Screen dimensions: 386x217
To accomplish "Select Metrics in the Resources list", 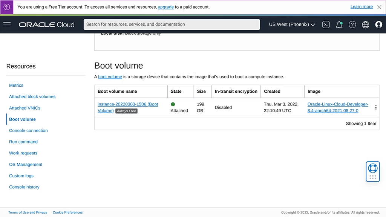I will 16,86.
